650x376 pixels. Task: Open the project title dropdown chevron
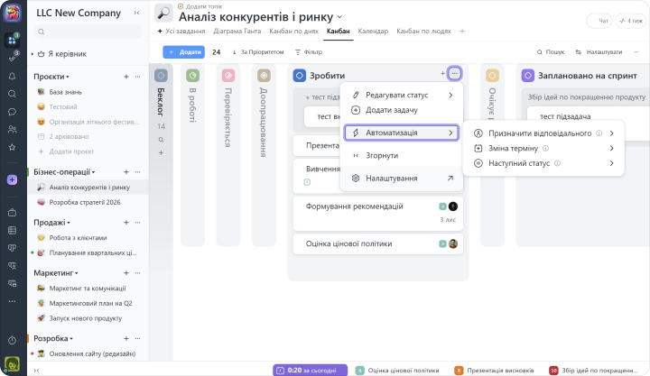pyautogui.click(x=339, y=17)
